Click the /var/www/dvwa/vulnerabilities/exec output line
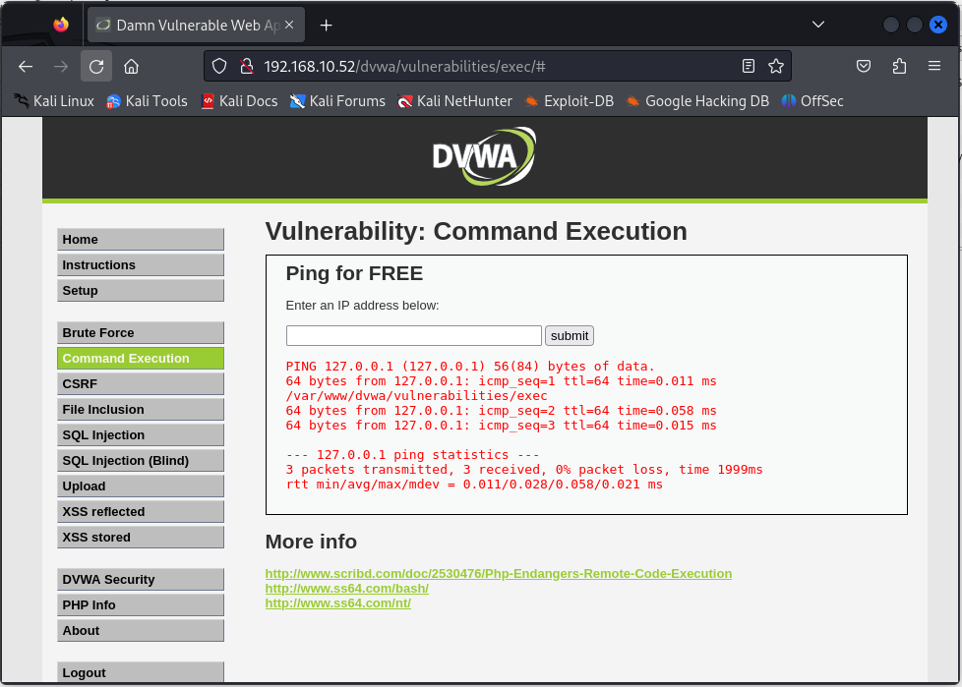This screenshot has height=687, width=962. click(x=417, y=396)
